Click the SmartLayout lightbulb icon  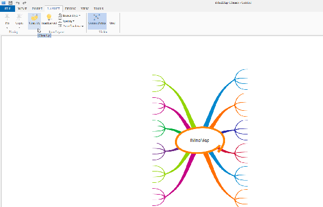coord(49,17)
